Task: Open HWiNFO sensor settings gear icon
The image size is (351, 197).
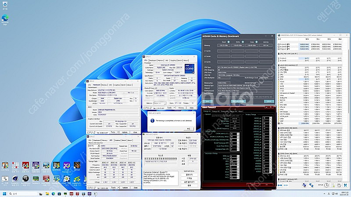Action: point(339,185)
